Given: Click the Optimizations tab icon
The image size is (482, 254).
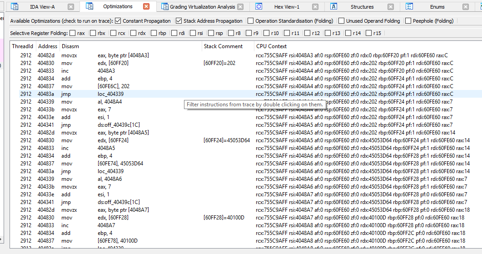Looking at the screenshot, I should (89, 6).
